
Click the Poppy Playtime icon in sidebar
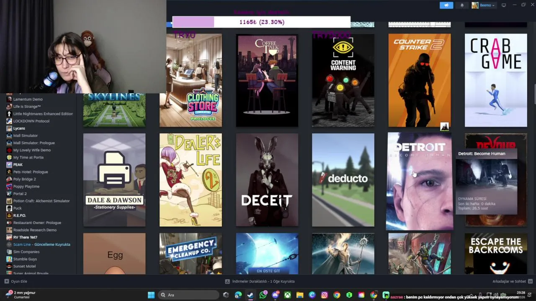9,186
